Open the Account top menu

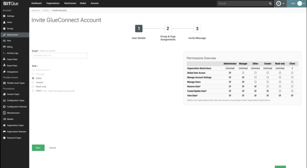click(x=95, y=3)
